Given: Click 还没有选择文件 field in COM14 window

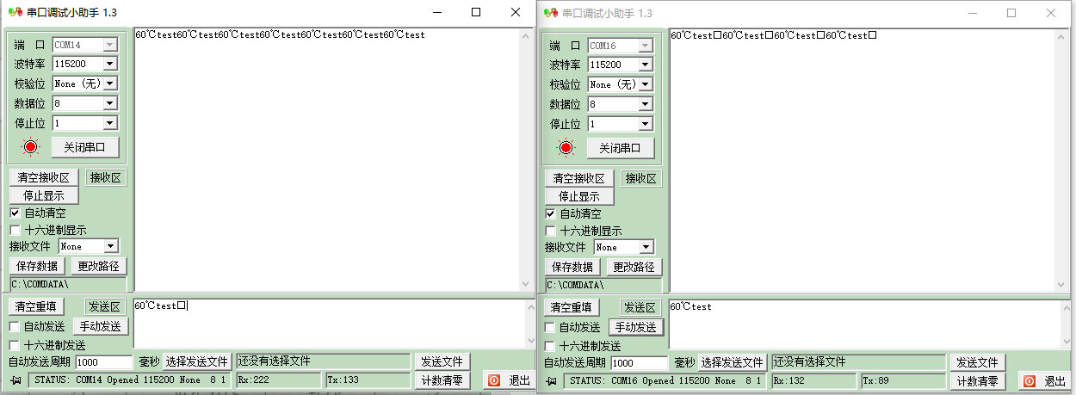Looking at the screenshot, I should pyautogui.click(x=323, y=361).
